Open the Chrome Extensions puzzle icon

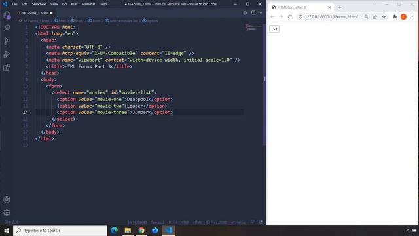click(x=394, y=16)
